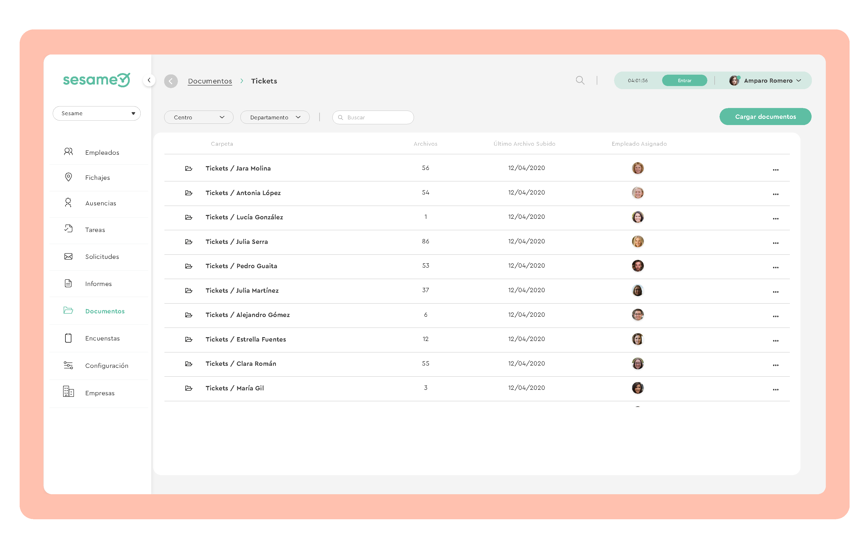Click Pedro Guaita's assigned employee avatar
The height and width of the screenshot is (534, 862).
638,266
